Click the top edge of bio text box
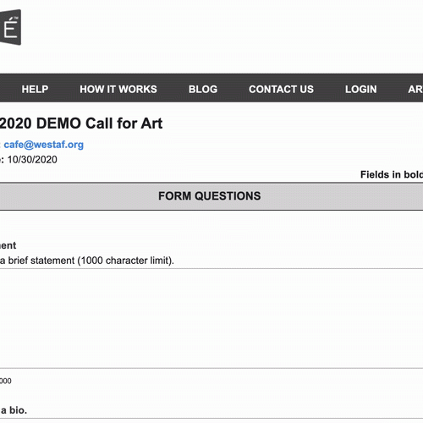The height and width of the screenshot is (423, 423). point(211,419)
